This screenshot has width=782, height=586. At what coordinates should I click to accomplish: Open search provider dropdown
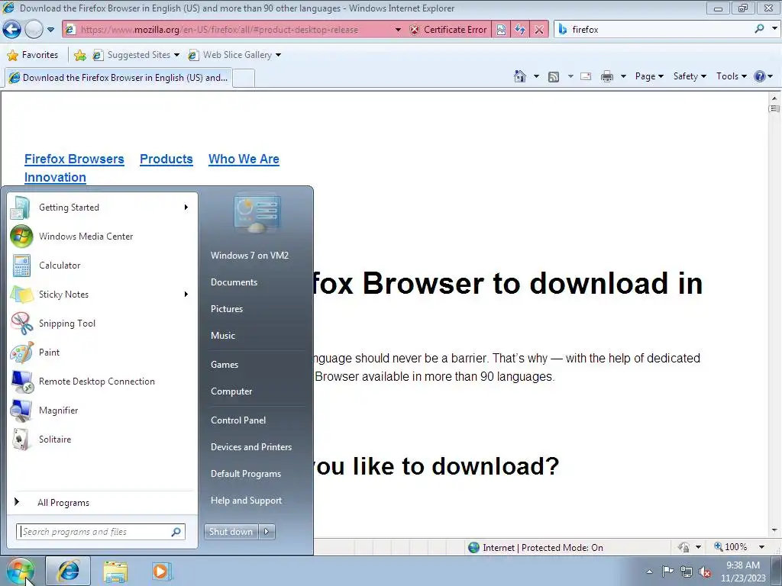click(x=774, y=29)
